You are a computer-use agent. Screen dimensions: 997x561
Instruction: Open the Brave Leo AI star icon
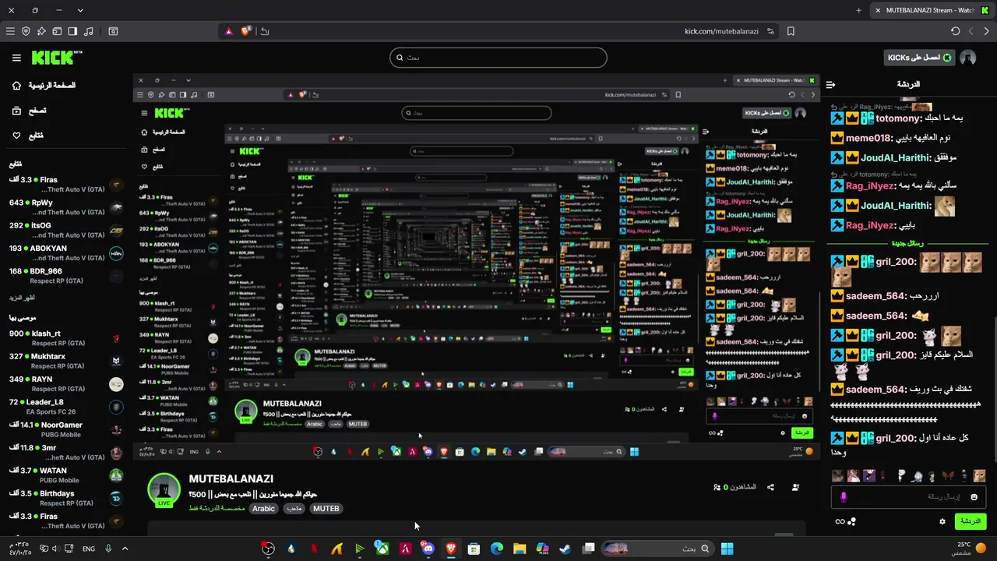coord(41,31)
